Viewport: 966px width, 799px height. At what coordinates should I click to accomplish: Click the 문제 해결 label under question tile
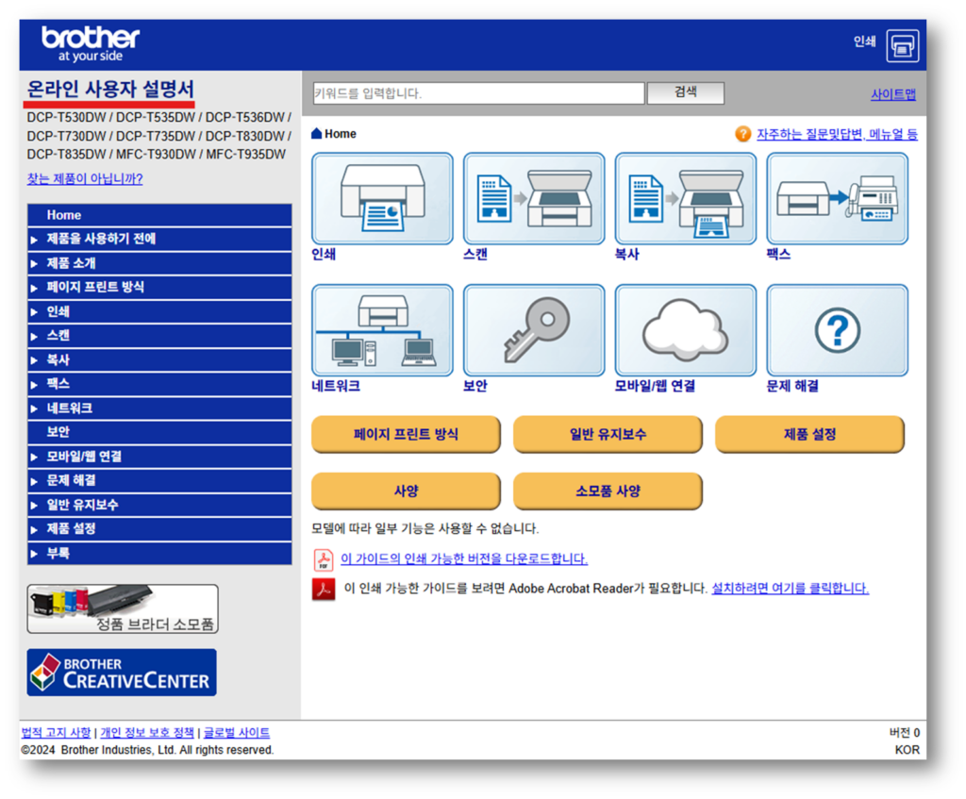point(792,386)
